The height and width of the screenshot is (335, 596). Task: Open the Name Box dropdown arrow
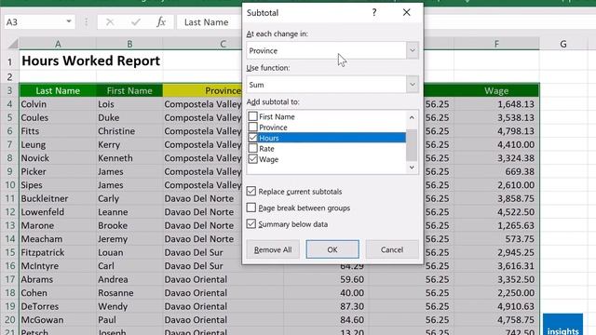point(69,21)
